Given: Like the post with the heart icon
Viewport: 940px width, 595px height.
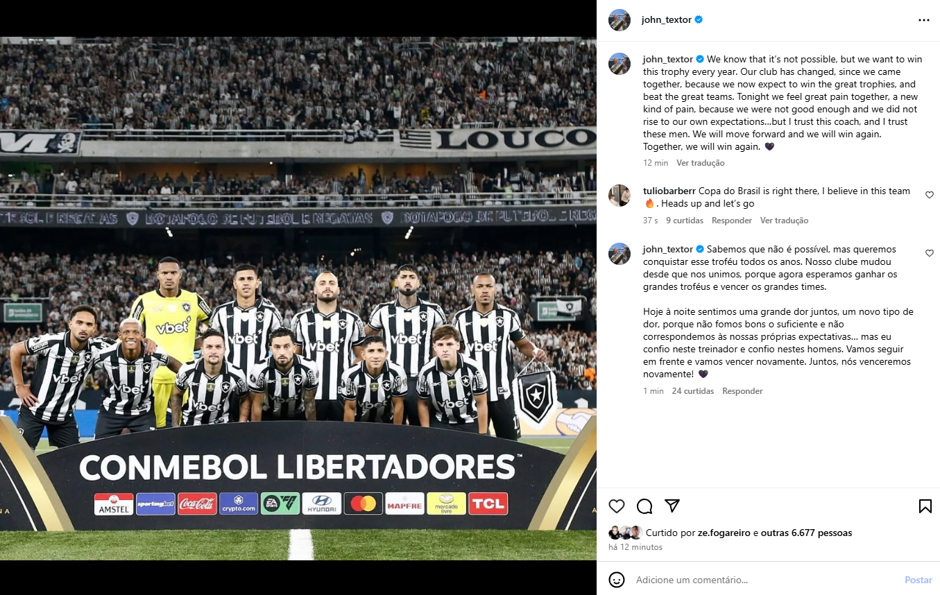Looking at the screenshot, I should pyautogui.click(x=617, y=506).
